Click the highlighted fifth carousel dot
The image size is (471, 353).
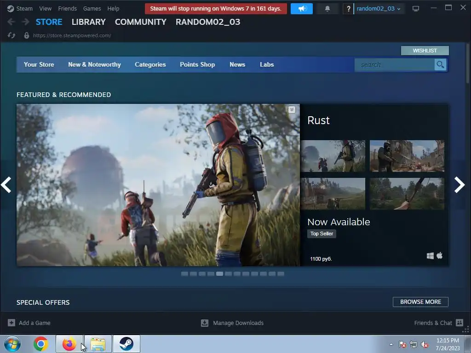tap(219, 274)
